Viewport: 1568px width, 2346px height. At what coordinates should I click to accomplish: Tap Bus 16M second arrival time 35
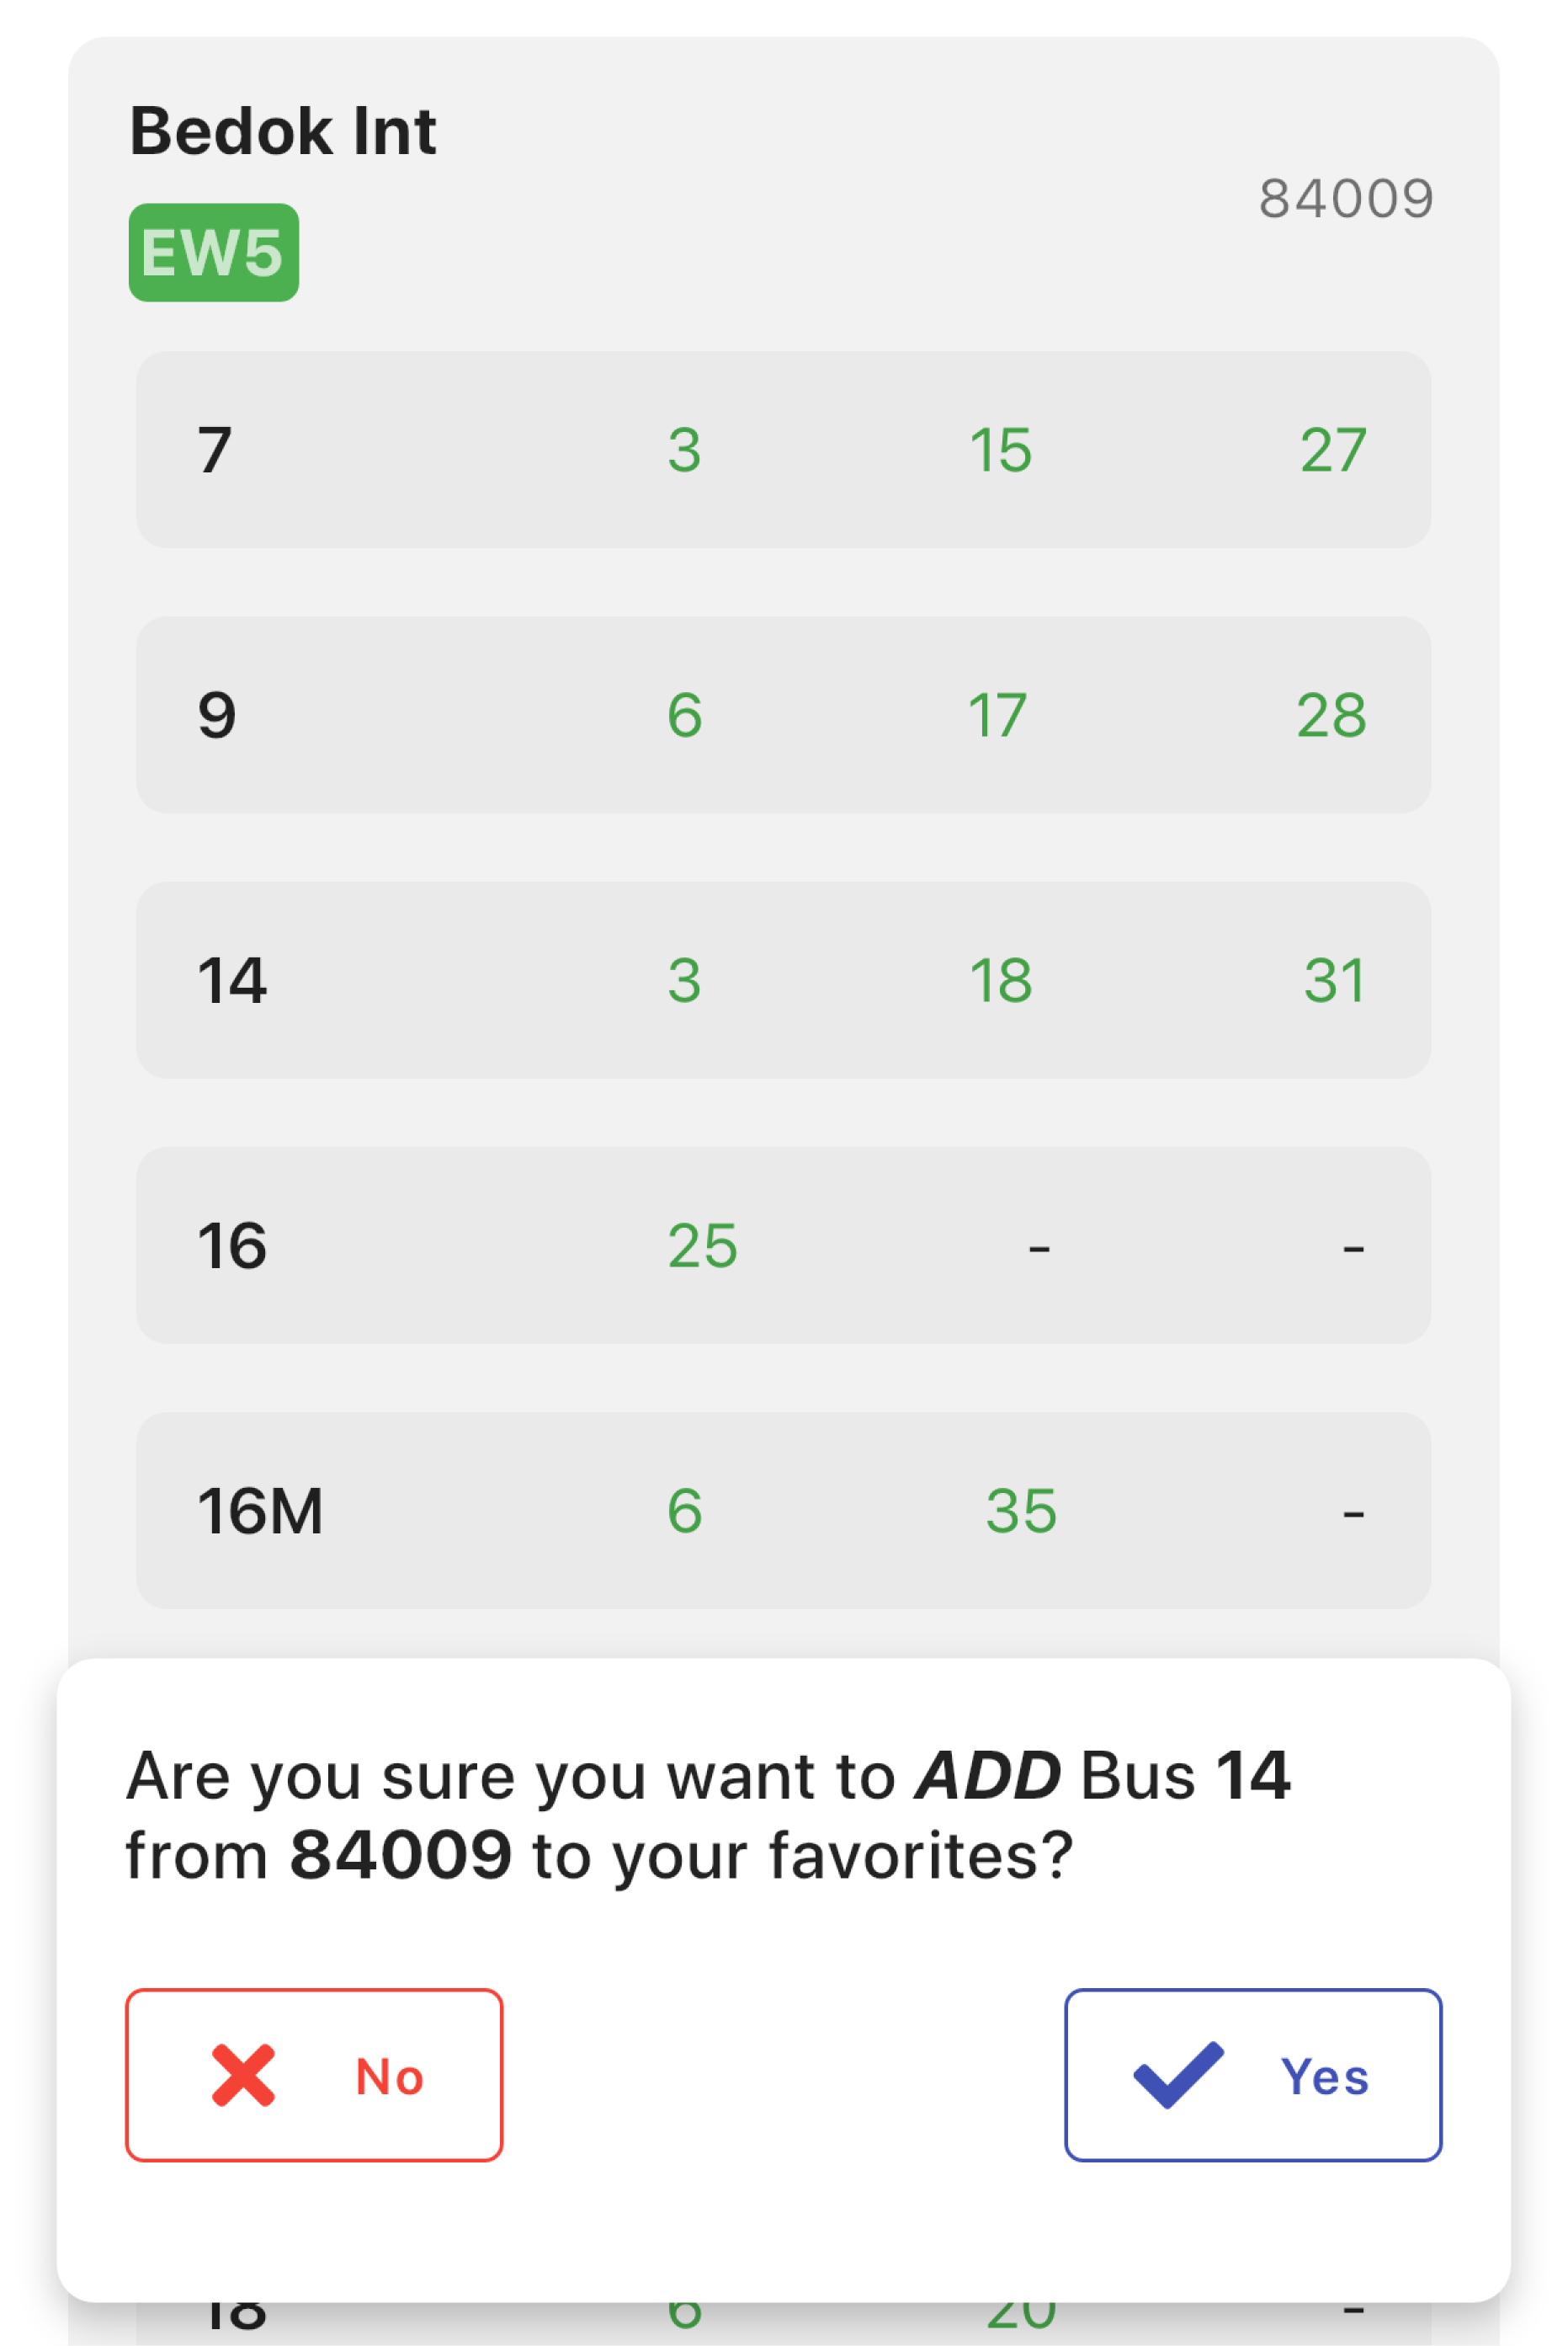point(1021,1511)
